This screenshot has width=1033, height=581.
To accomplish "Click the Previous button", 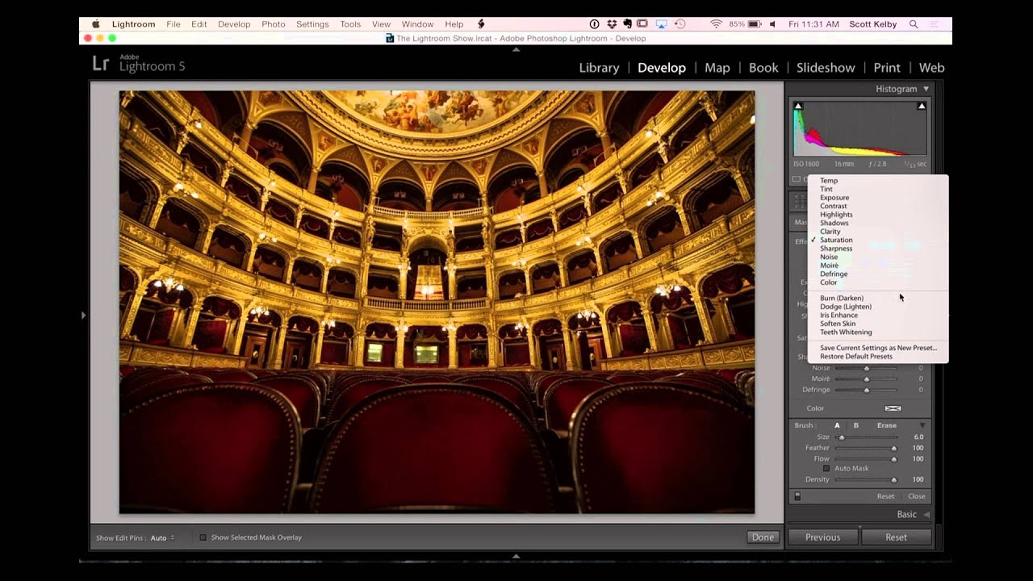I will [822, 537].
